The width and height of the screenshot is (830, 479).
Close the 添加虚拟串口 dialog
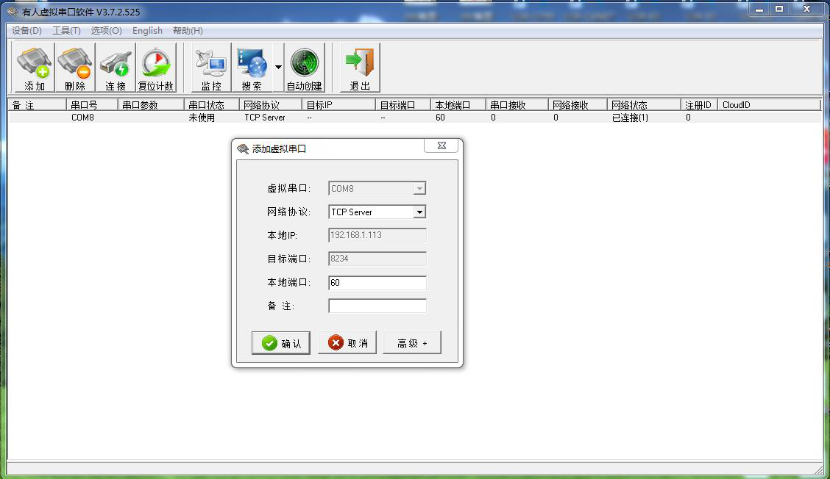441,145
